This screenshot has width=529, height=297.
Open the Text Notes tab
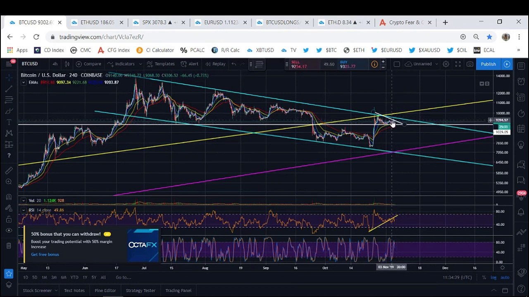74,290
